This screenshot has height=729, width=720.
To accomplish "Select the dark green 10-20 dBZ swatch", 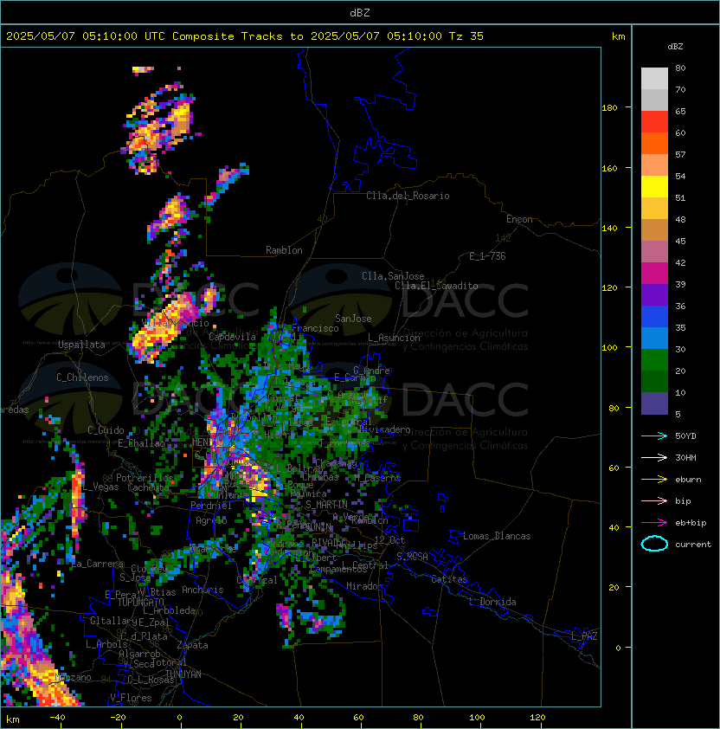I will 654,382.
